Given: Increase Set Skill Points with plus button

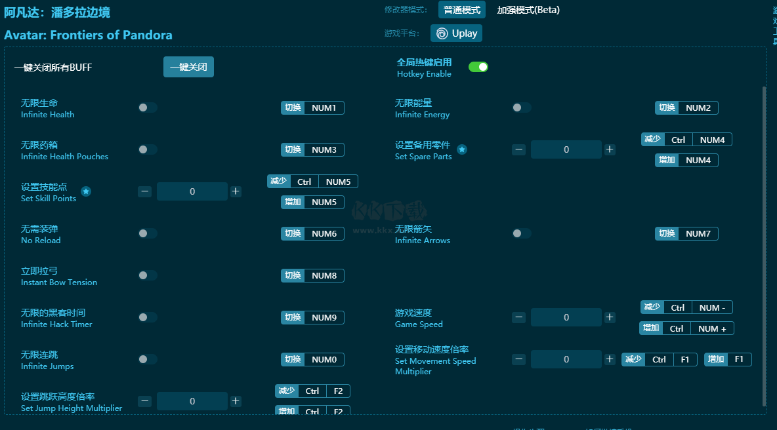Looking at the screenshot, I should click(236, 191).
